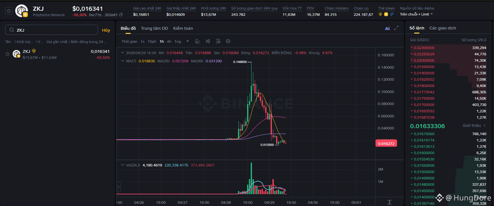This screenshot has width=494, height=206.
Task: Click the yellow cube token tag icon
Action: pyautogui.click(x=386, y=14)
